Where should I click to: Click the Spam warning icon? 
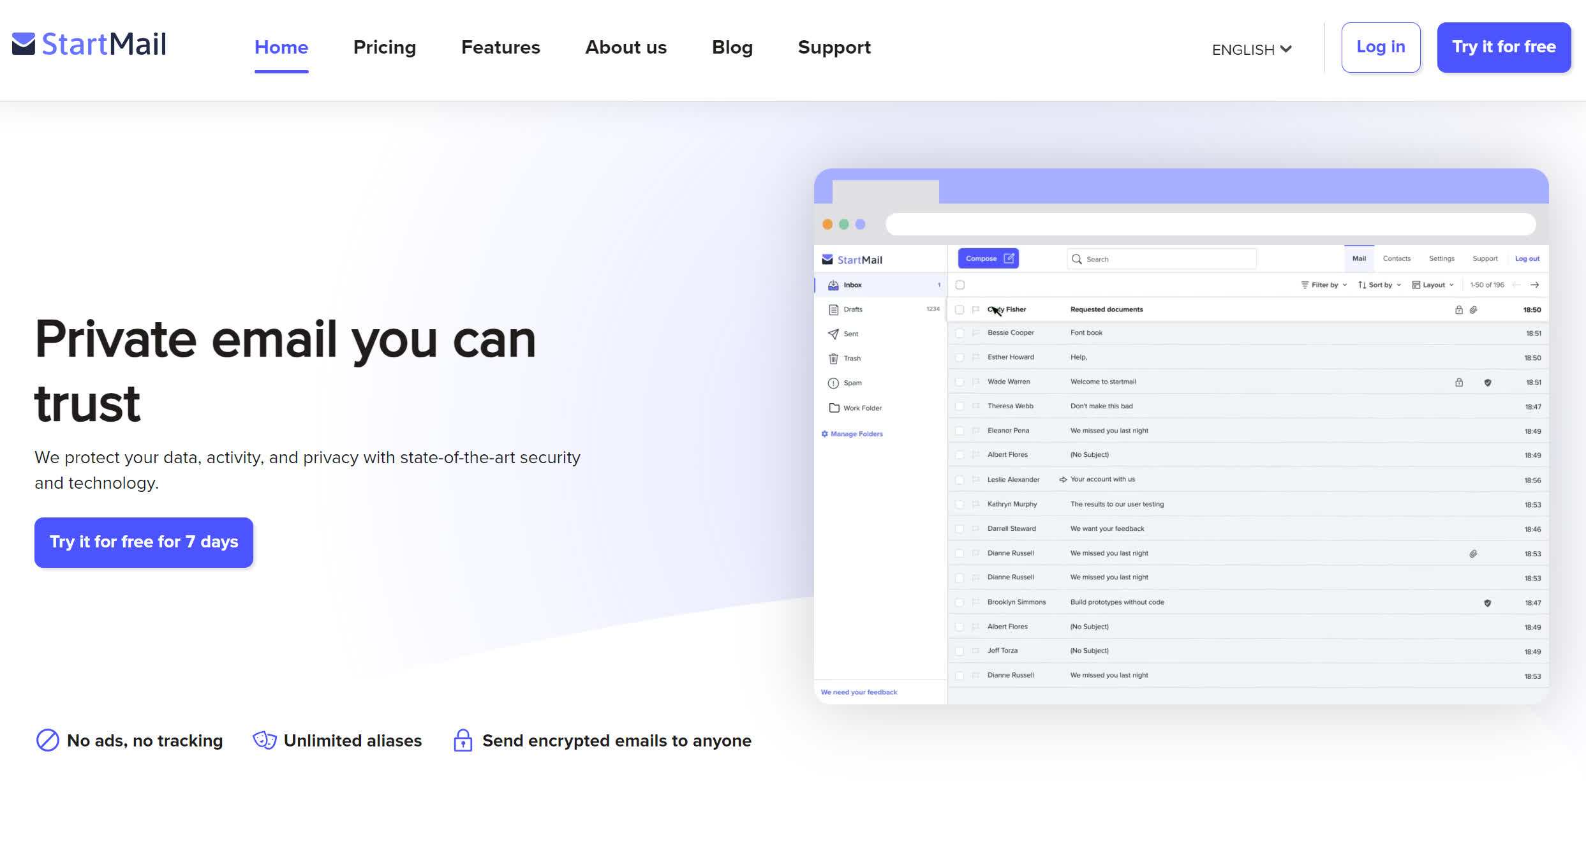click(x=833, y=383)
